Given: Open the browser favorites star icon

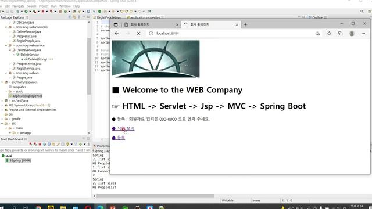Looking at the screenshot, I should 330,34.
